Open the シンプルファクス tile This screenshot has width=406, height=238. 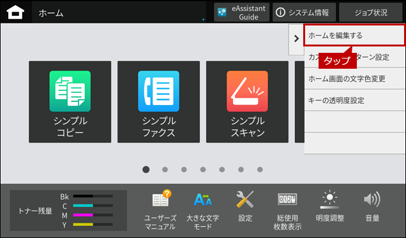tap(158, 102)
